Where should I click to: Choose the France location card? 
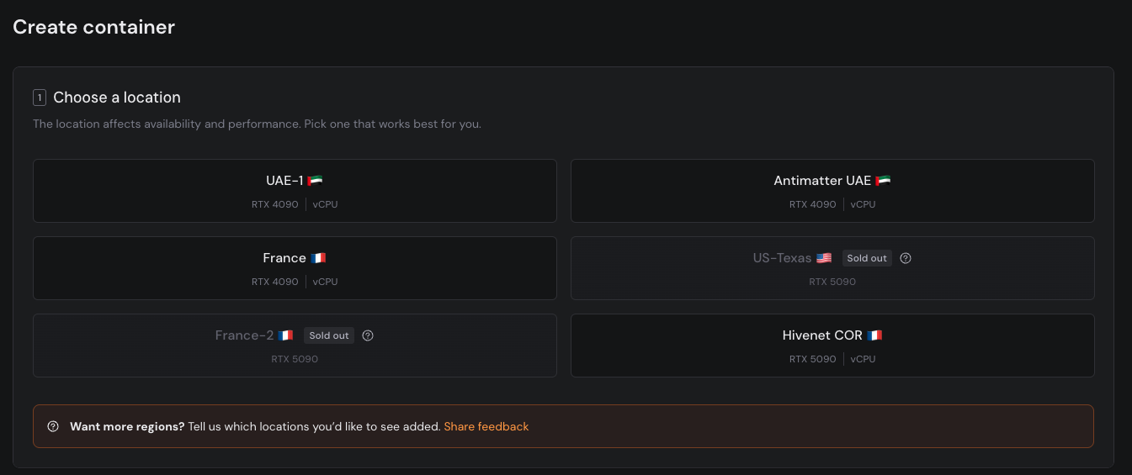coord(295,268)
